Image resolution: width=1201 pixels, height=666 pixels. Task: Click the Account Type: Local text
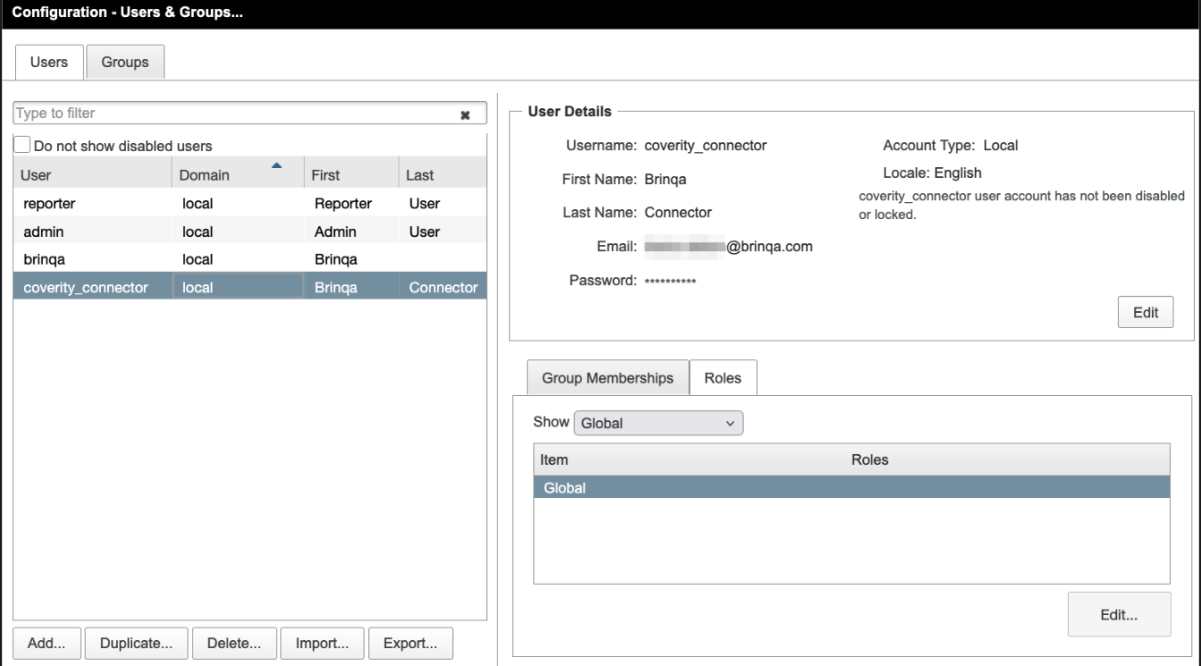(951, 145)
